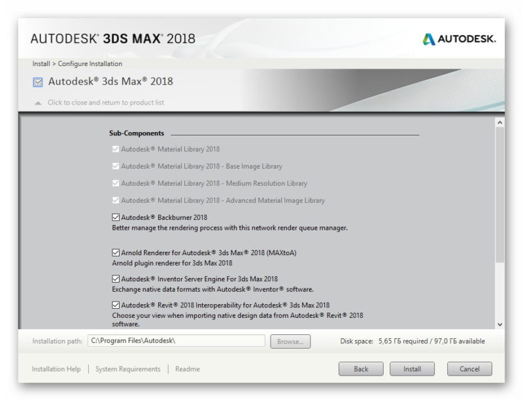The height and width of the screenshot is (401, 523).
Task: Toggle the Base Image Library checkbox
Action: coord(116,166)
